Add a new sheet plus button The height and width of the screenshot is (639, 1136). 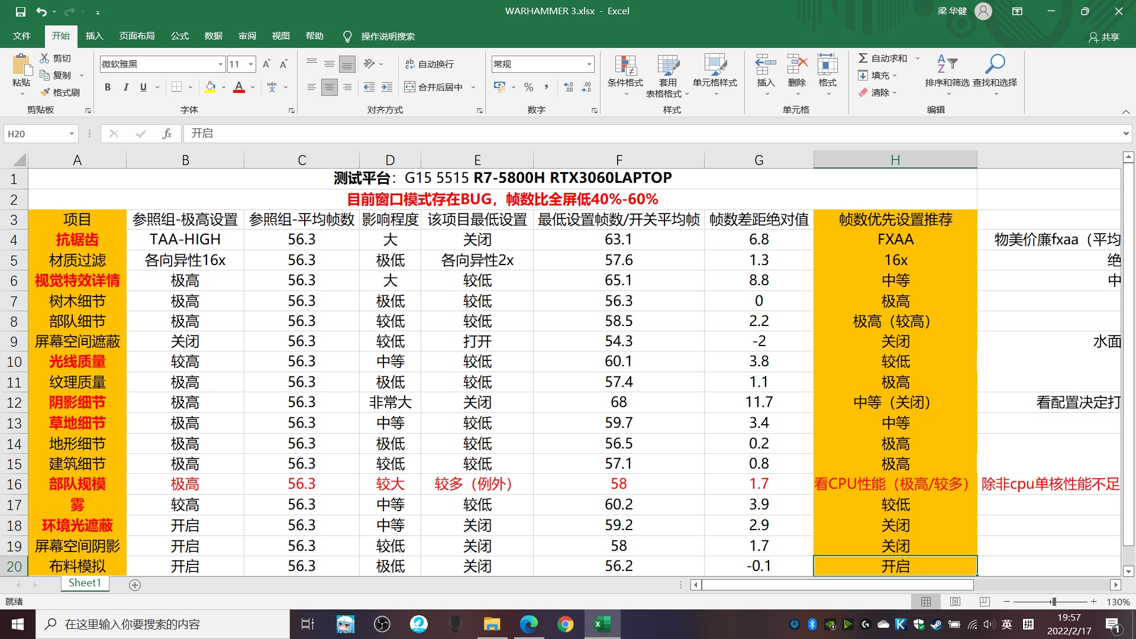[135, 585]
